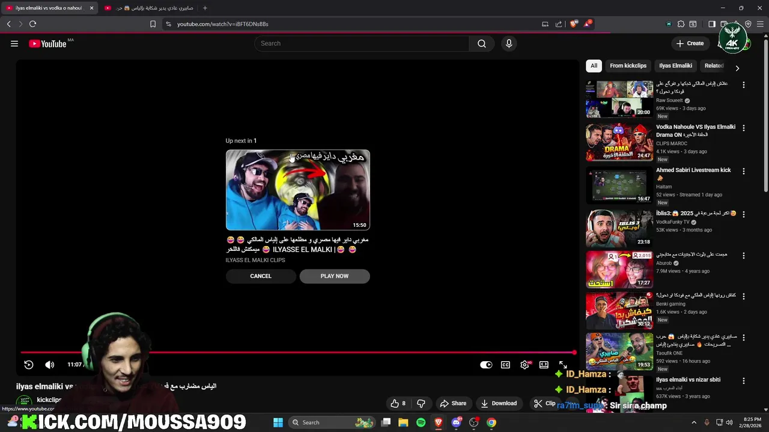Screen dimensions: 769x432
Task: Open options for Vodka Nahoule VS video
Action: pos(743,128)
